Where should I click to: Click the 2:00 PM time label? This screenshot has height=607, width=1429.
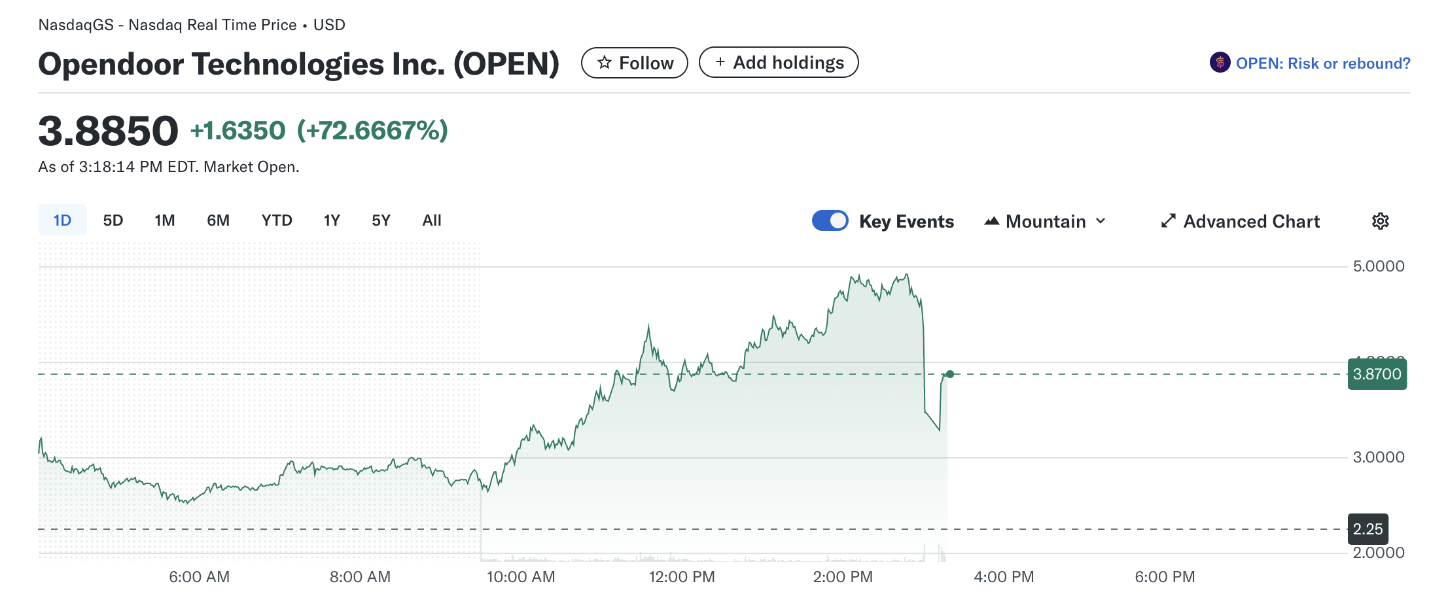[x=843, y=577]
